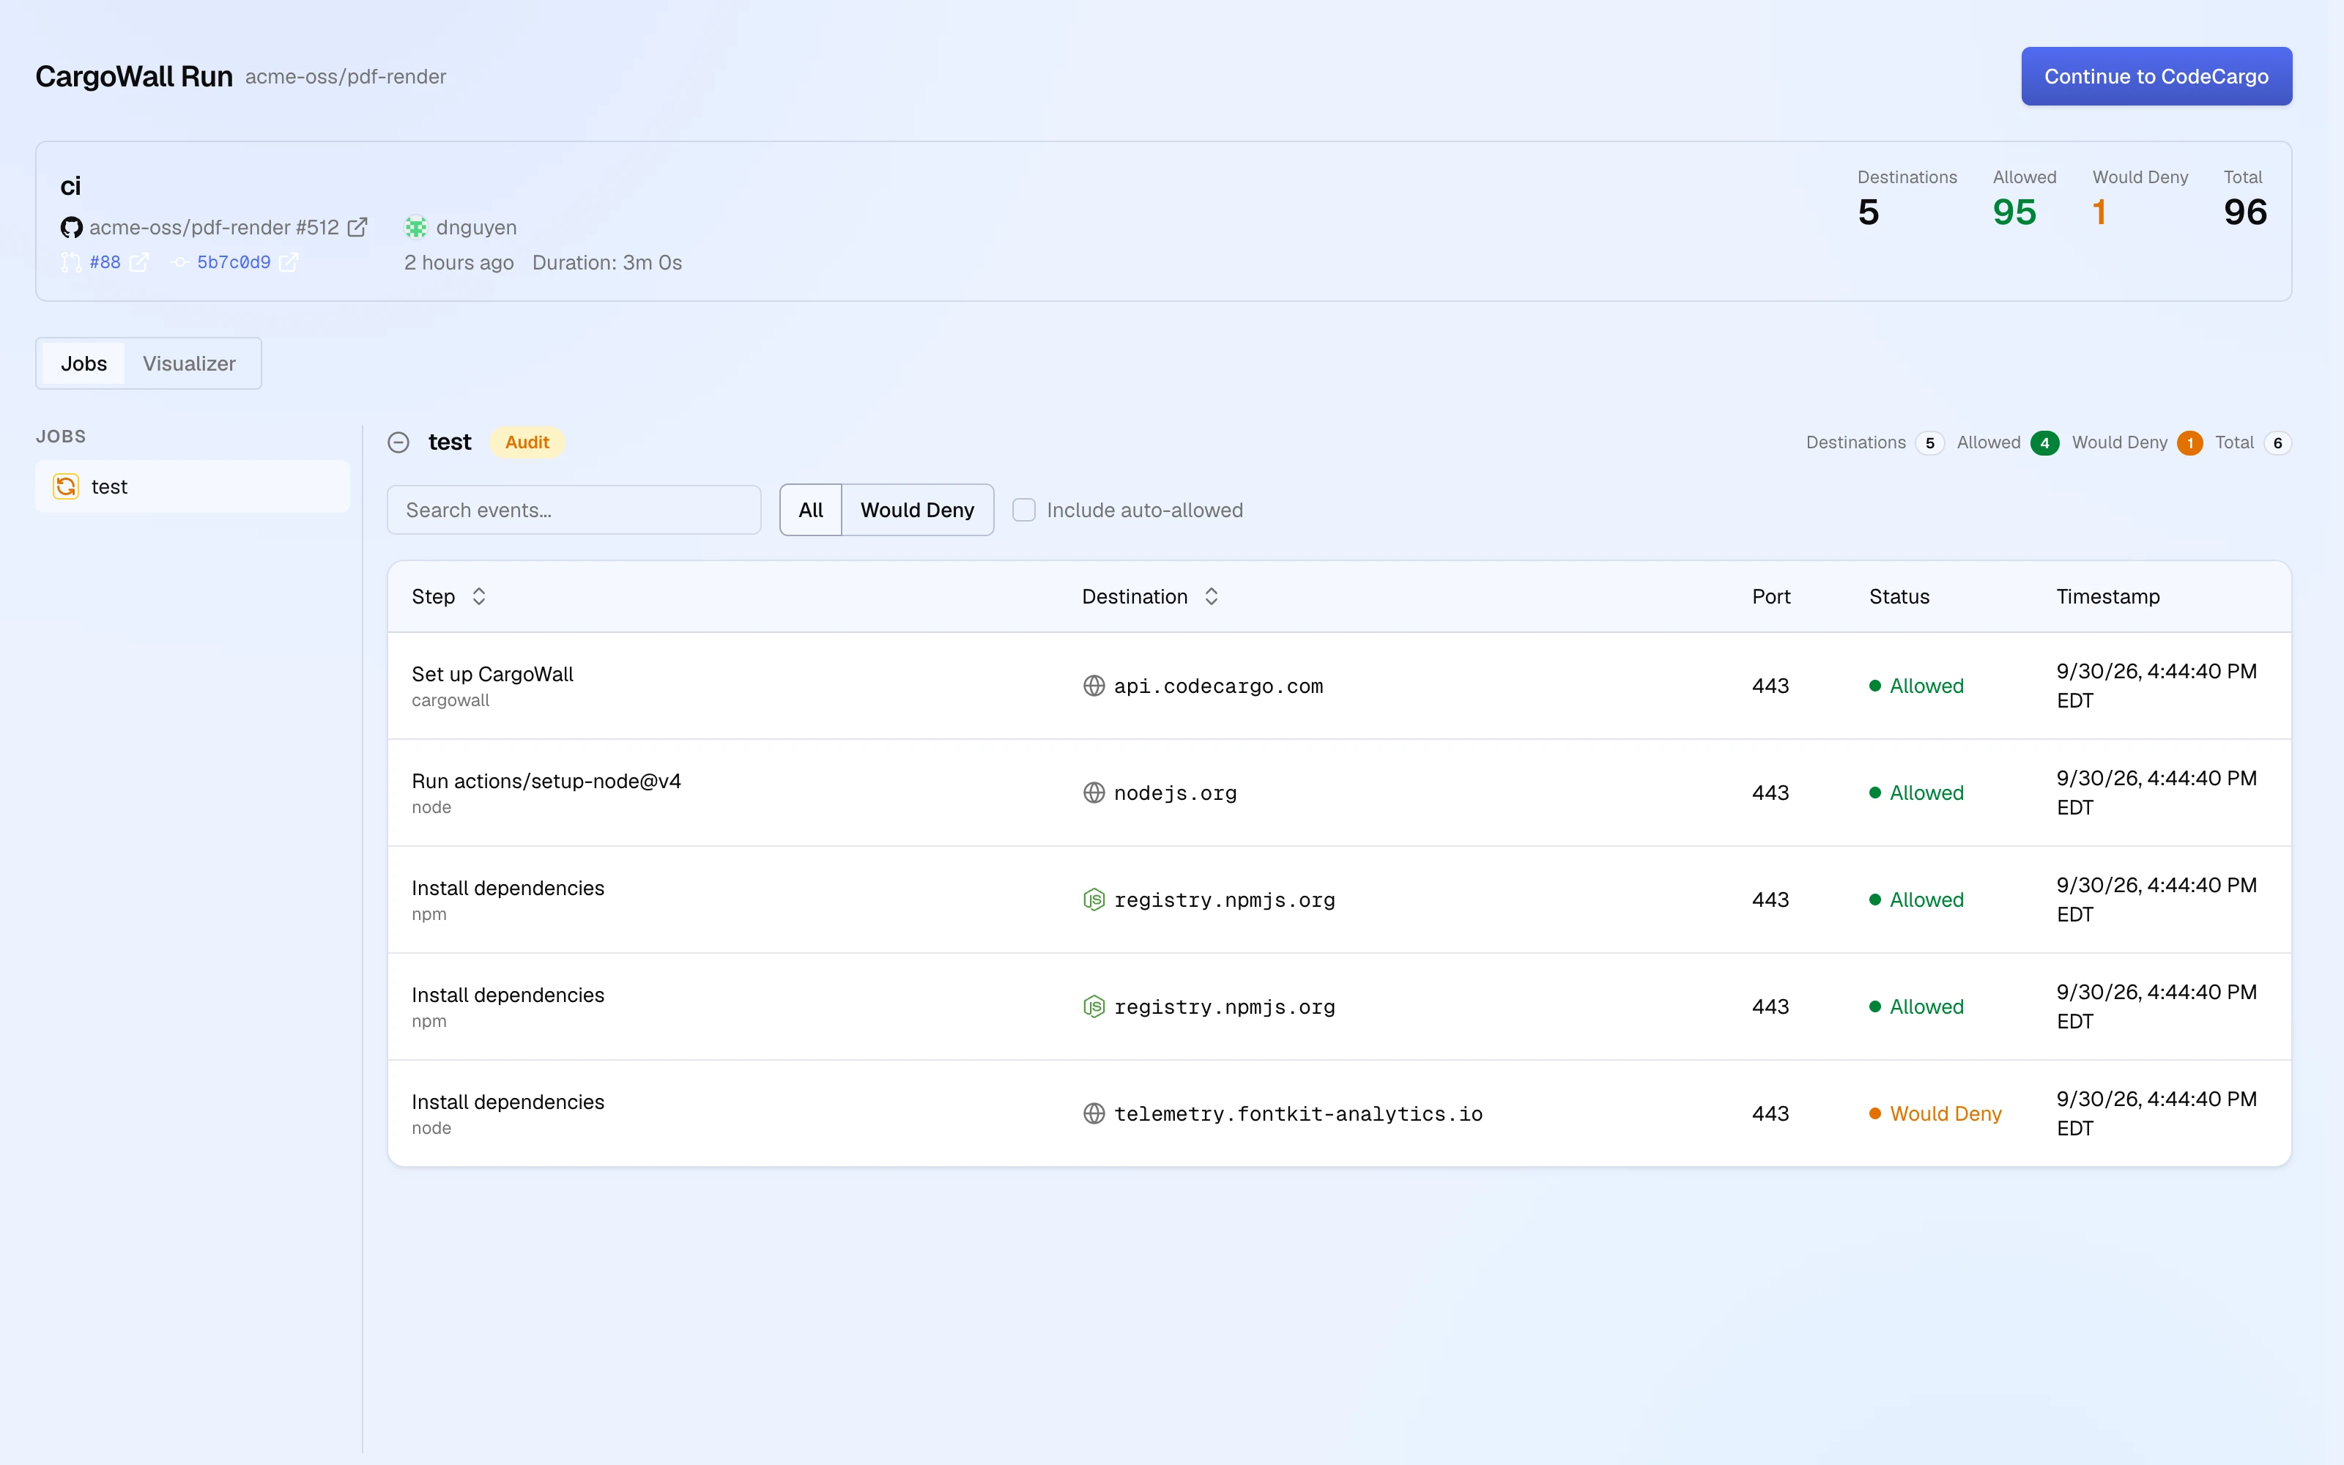Open external link icon next to 5b7c0d9

(x=289, y=262)
